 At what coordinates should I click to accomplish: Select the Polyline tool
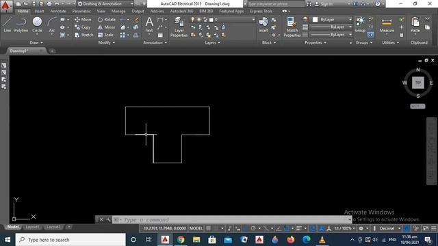[x=21, y=25]
